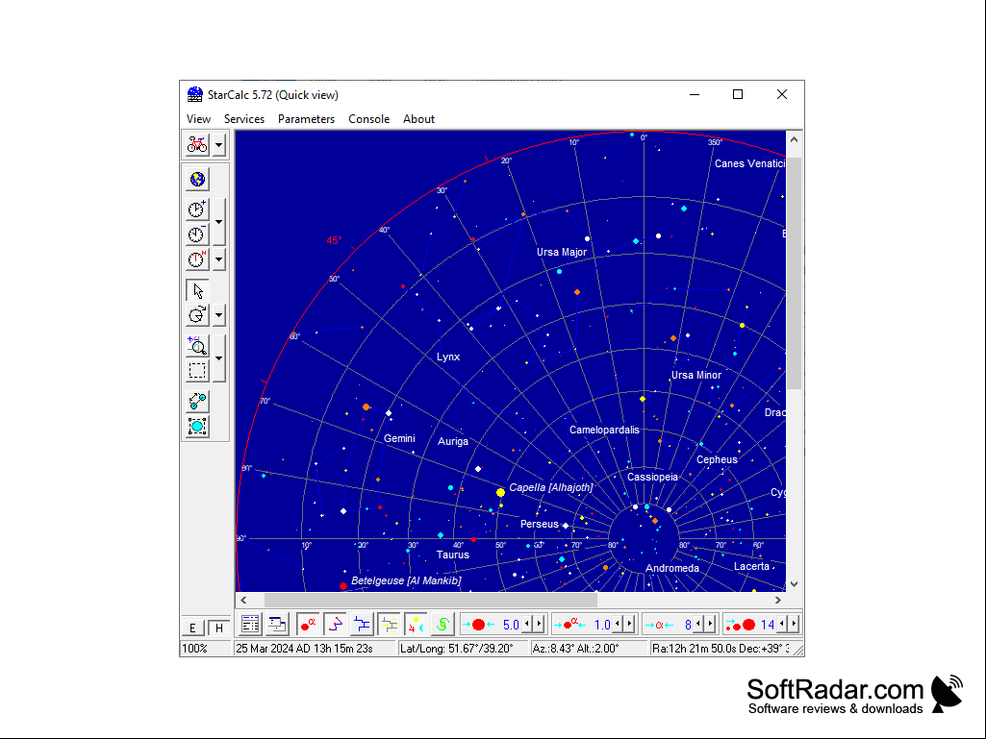Decrease the value 8 stepper

click(698, 624)
